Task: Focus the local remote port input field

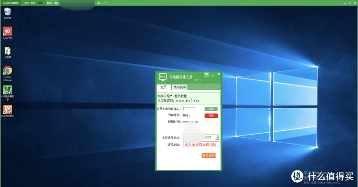Action: tap(189, 109)
